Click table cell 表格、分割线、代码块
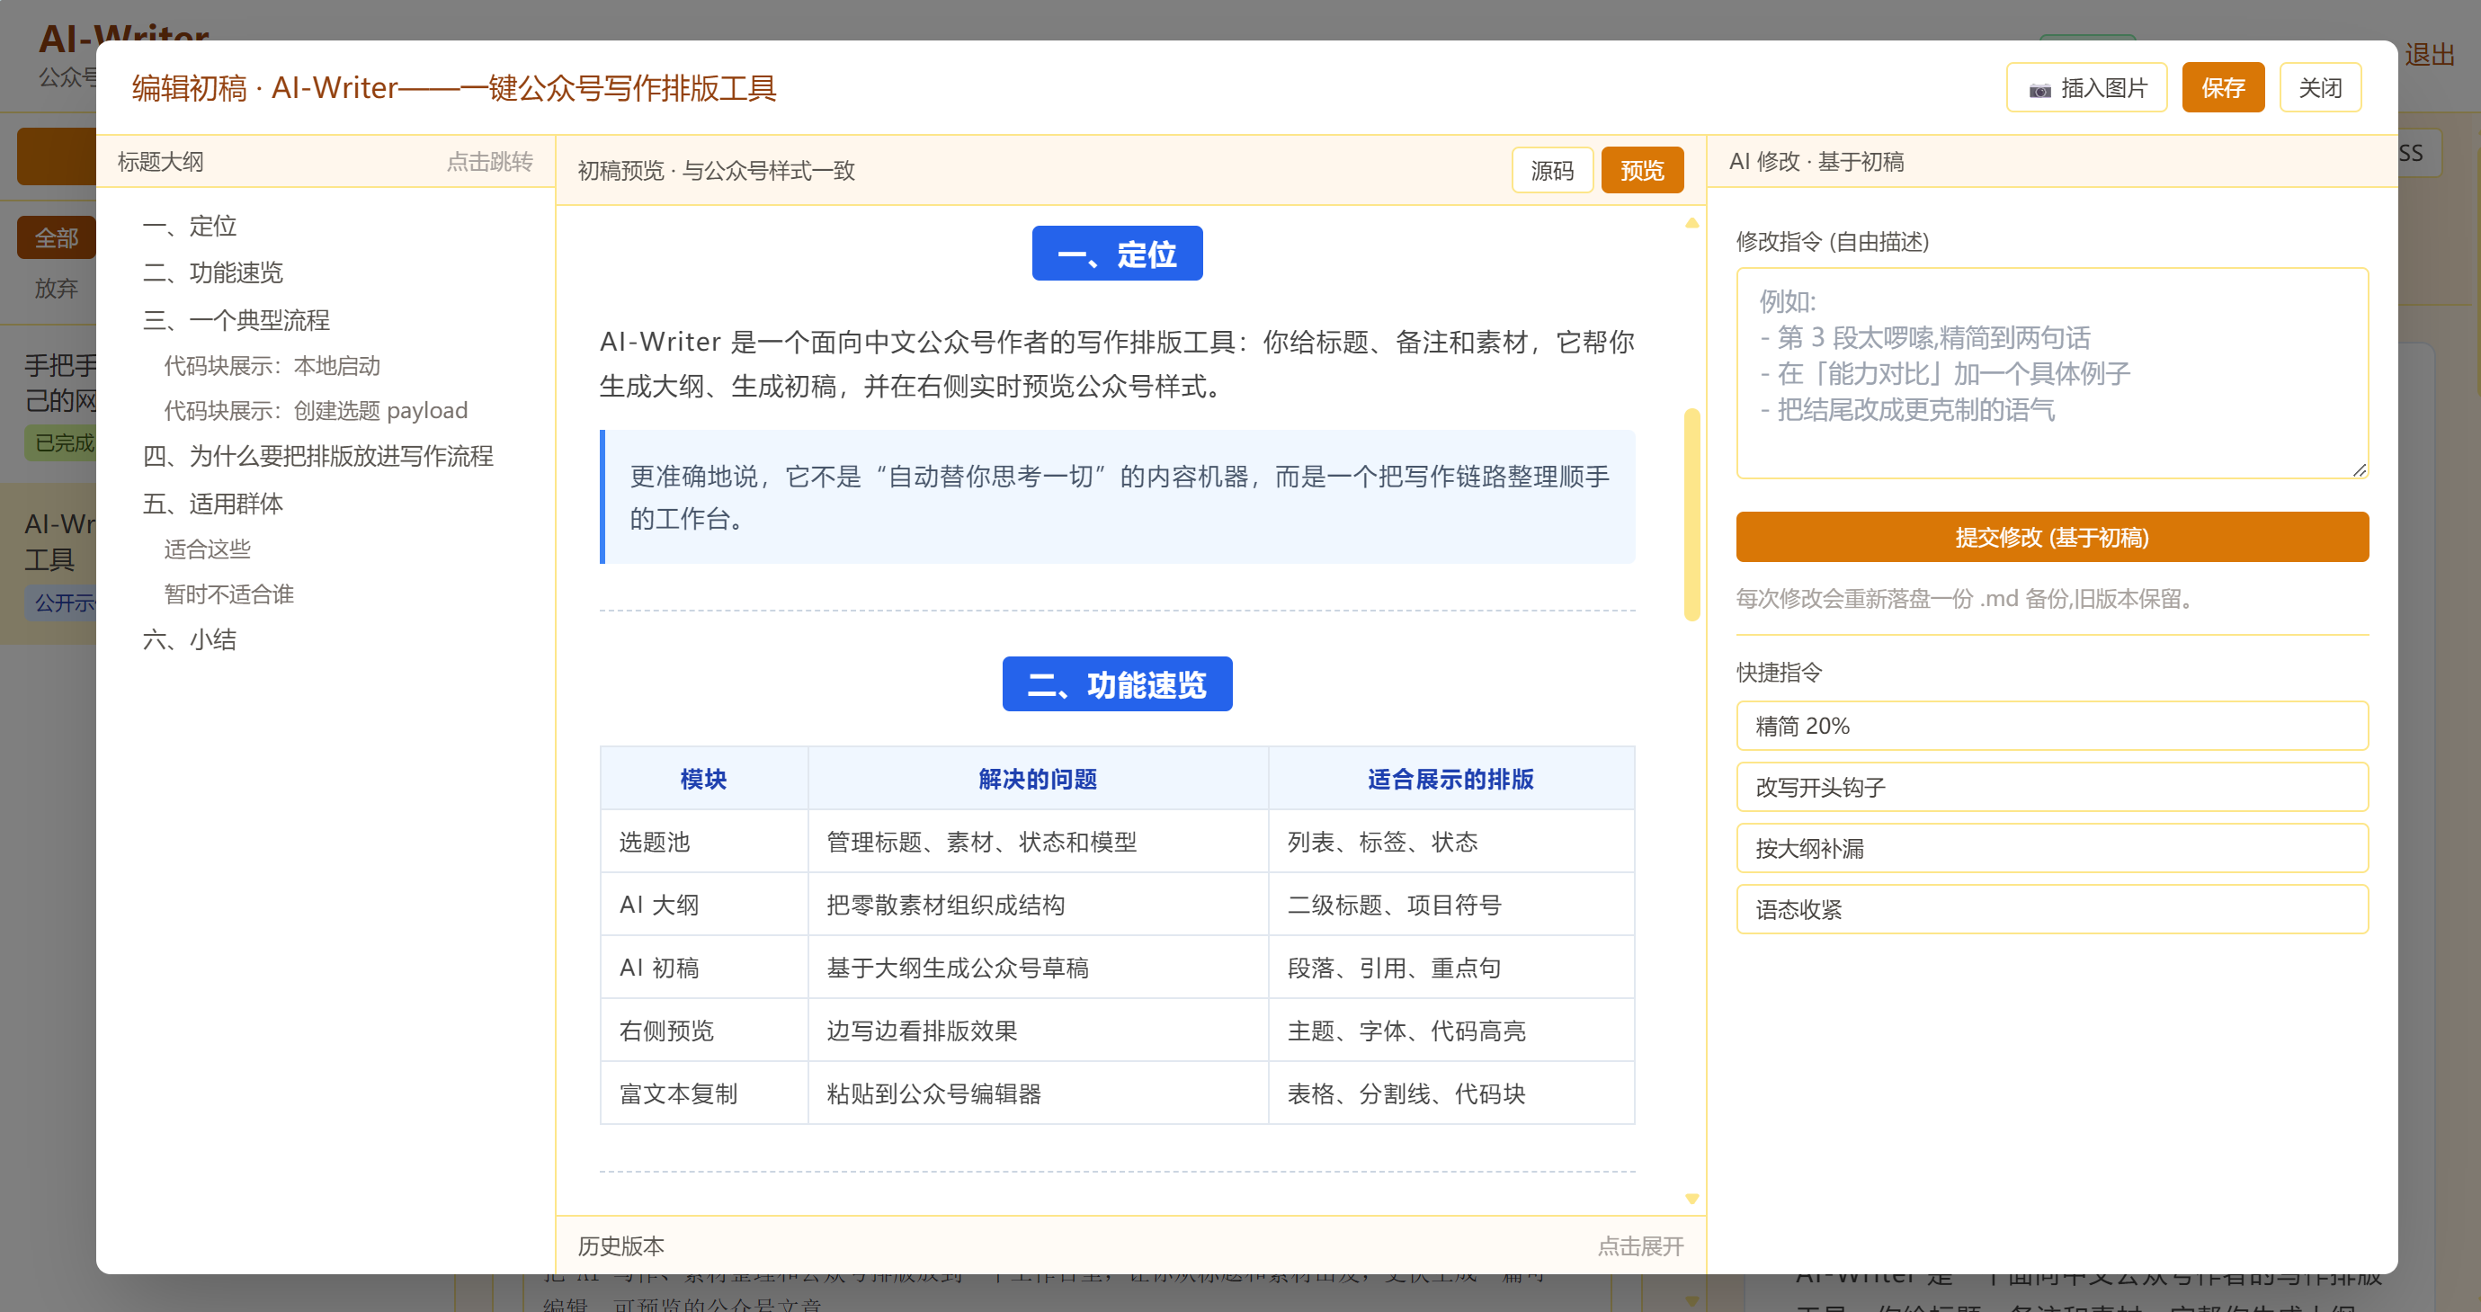 tap(1450, 1093)
